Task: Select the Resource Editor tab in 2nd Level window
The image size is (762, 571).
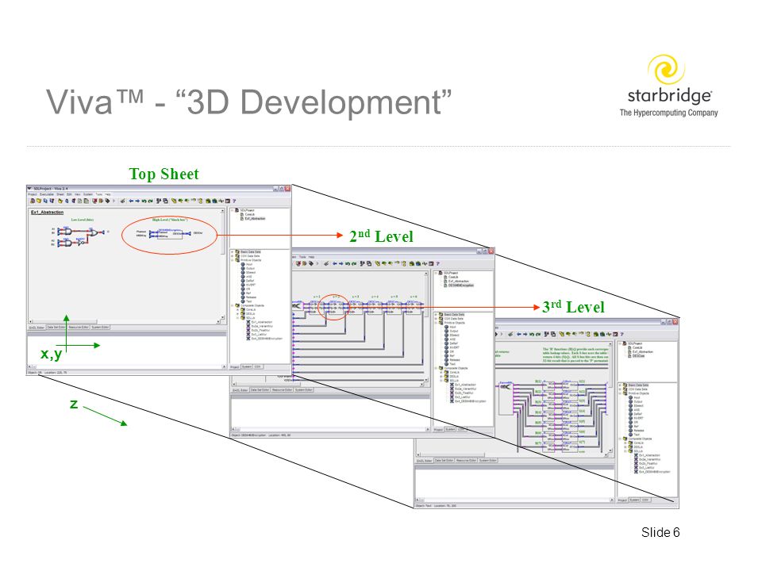Action: pos(281,390)
